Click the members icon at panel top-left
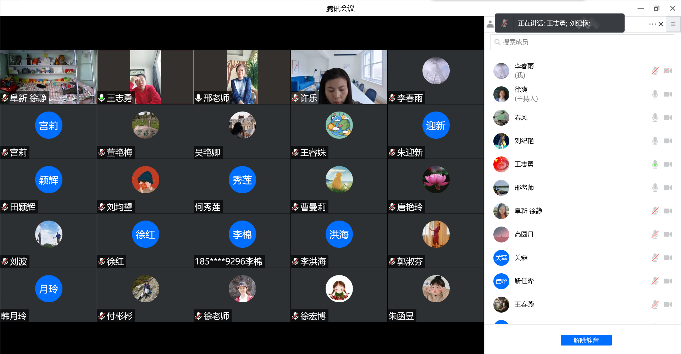Image resolution: width=681 pixels, height=354 pixels. coord(490,24)
